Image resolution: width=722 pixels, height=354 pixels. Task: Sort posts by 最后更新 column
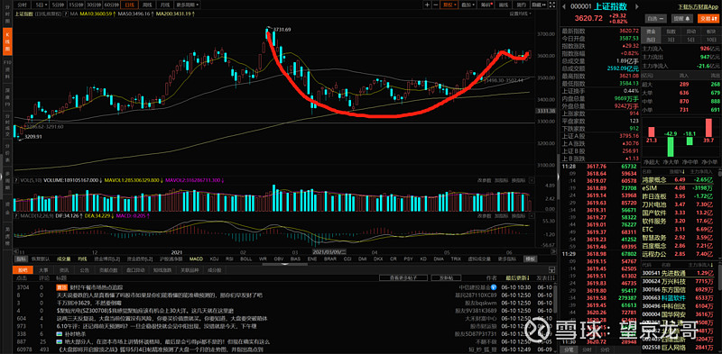(x=516, y=277)
